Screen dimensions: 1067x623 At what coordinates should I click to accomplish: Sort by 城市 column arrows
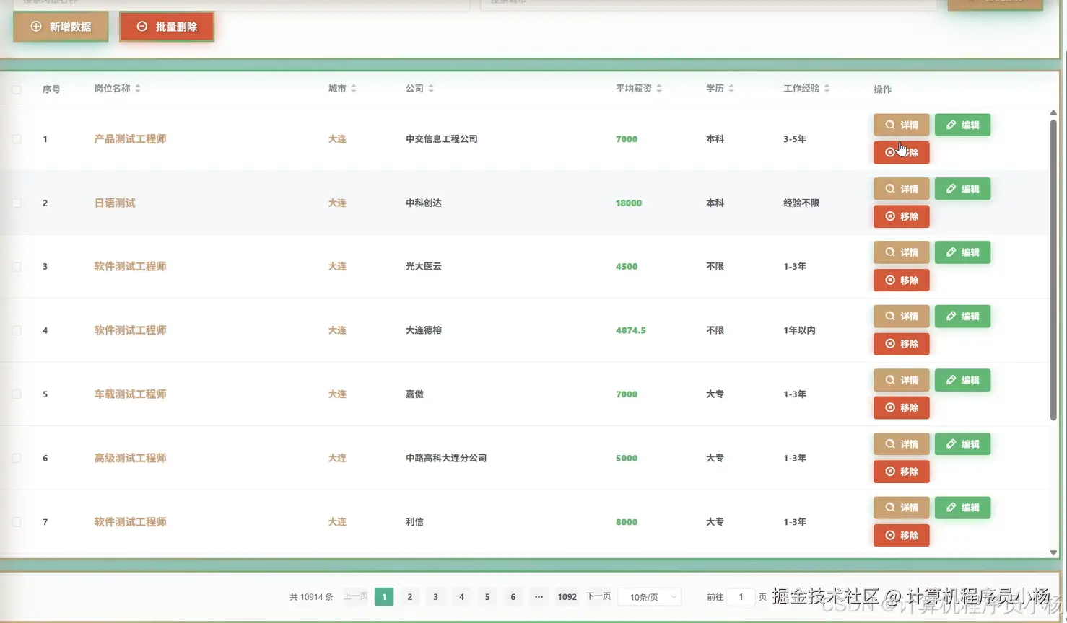[354, 89]
